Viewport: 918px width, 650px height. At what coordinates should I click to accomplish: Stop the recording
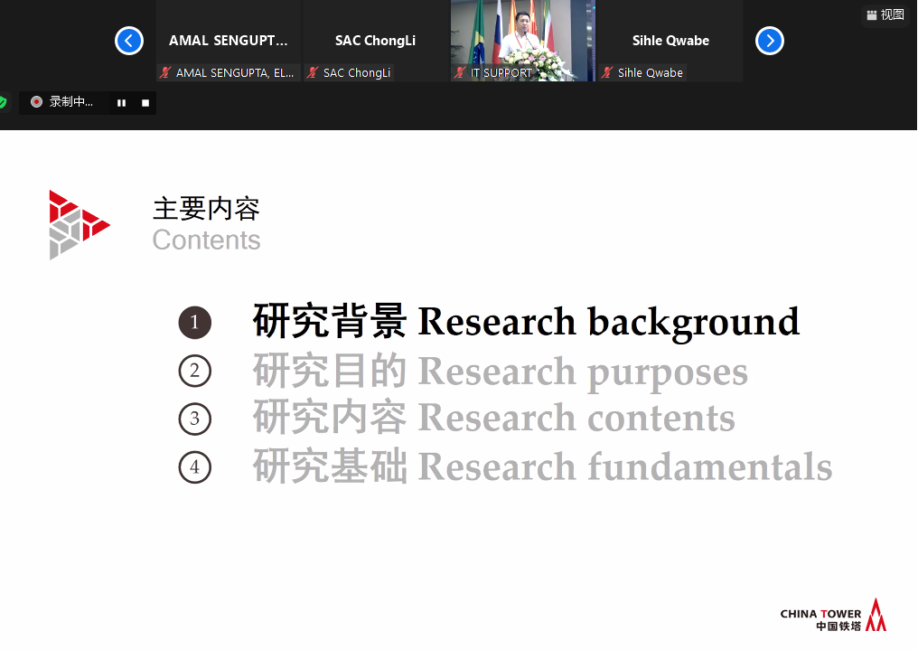(x=145, y=103)
